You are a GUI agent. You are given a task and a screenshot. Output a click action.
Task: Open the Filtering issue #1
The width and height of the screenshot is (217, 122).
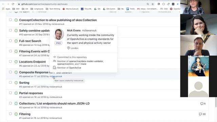(x=25, y=114)
